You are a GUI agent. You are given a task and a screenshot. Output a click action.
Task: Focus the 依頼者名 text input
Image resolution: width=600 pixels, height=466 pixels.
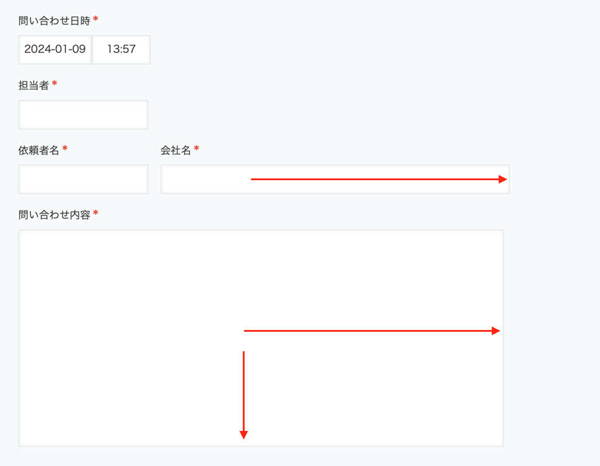coord(83,179)
